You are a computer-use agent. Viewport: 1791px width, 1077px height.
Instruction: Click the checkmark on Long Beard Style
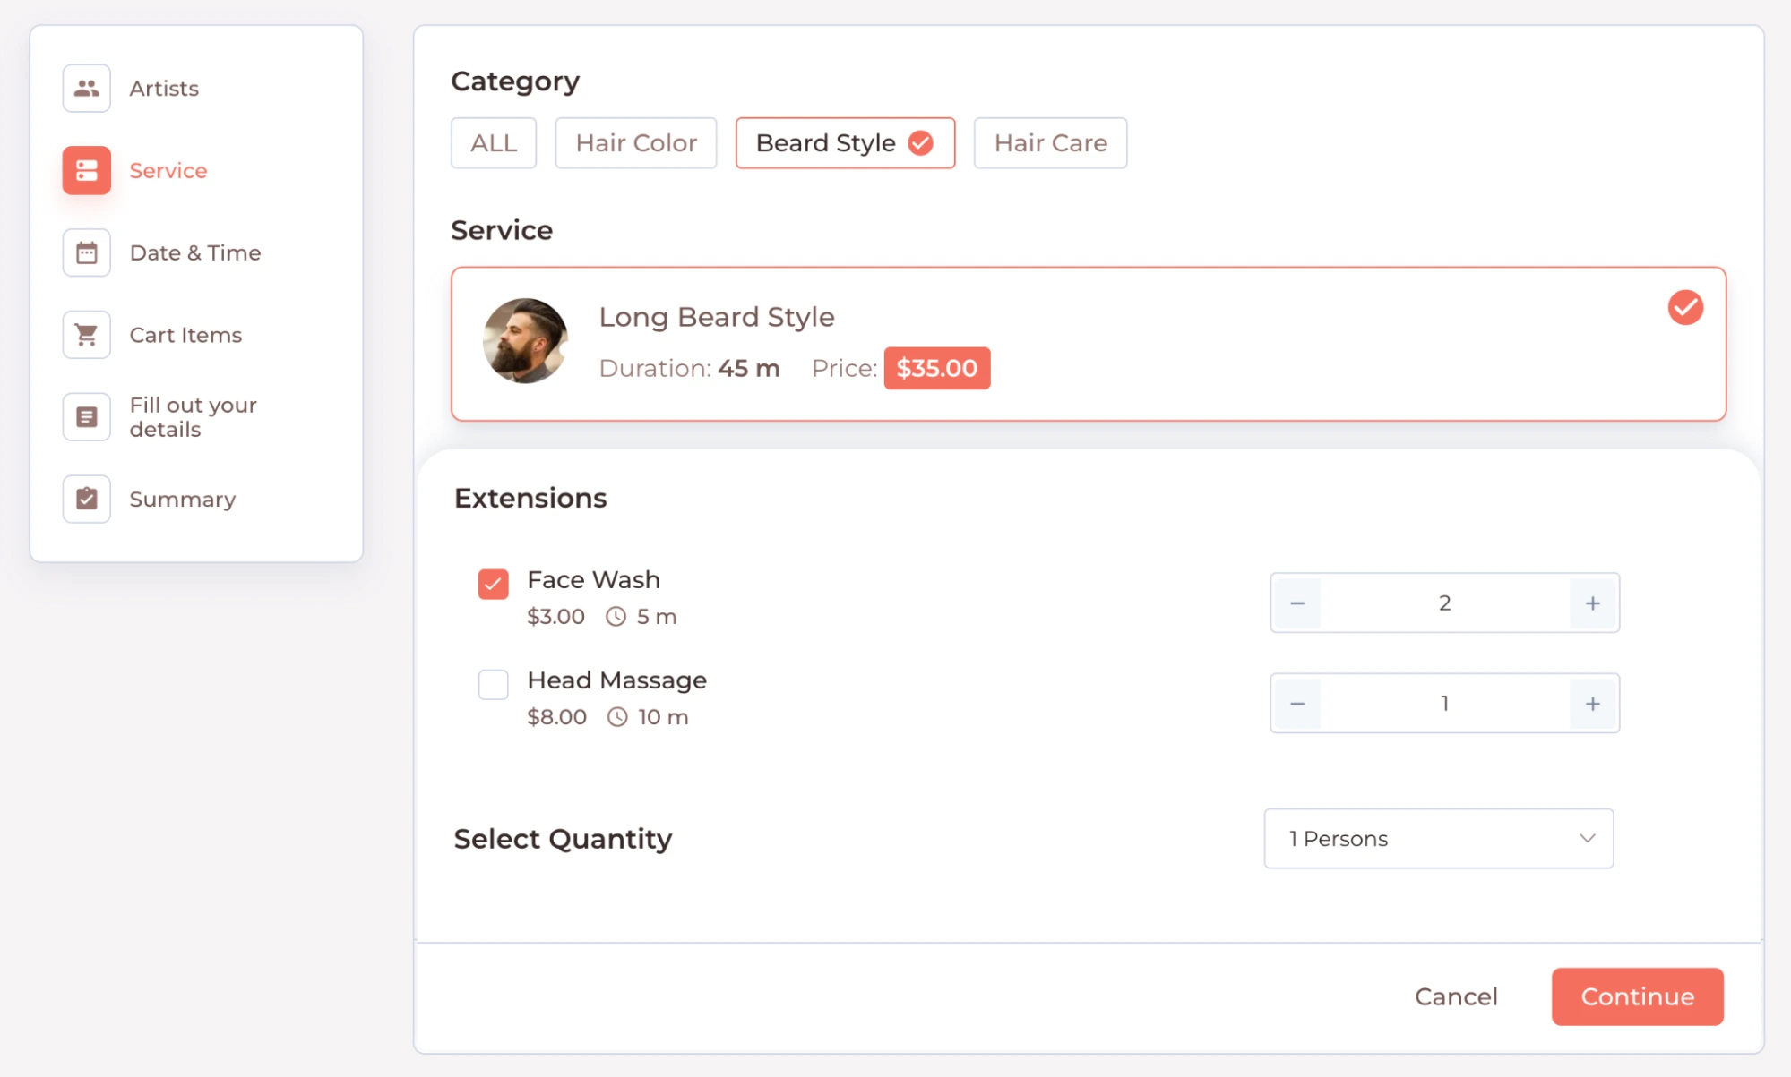click(x=1684, y=306)
